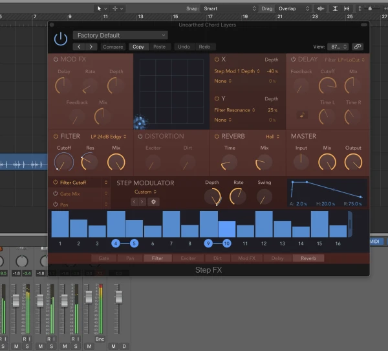Toggle X modulation power

(217, 59)
